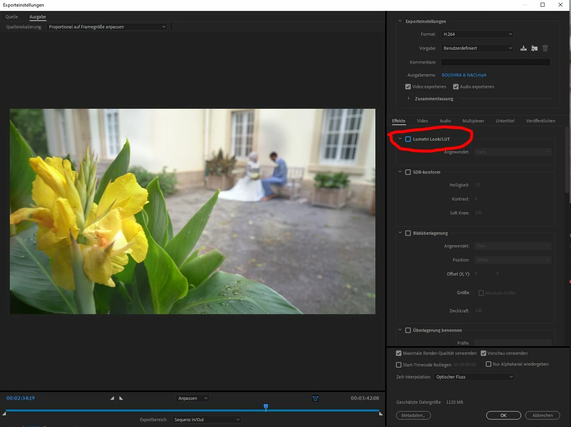Click the effects panel vertical scrollbar

(x=567, y=159)
